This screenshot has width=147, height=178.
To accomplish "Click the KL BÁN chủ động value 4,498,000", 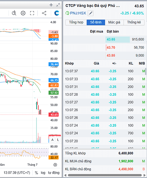I will point(126,169).
